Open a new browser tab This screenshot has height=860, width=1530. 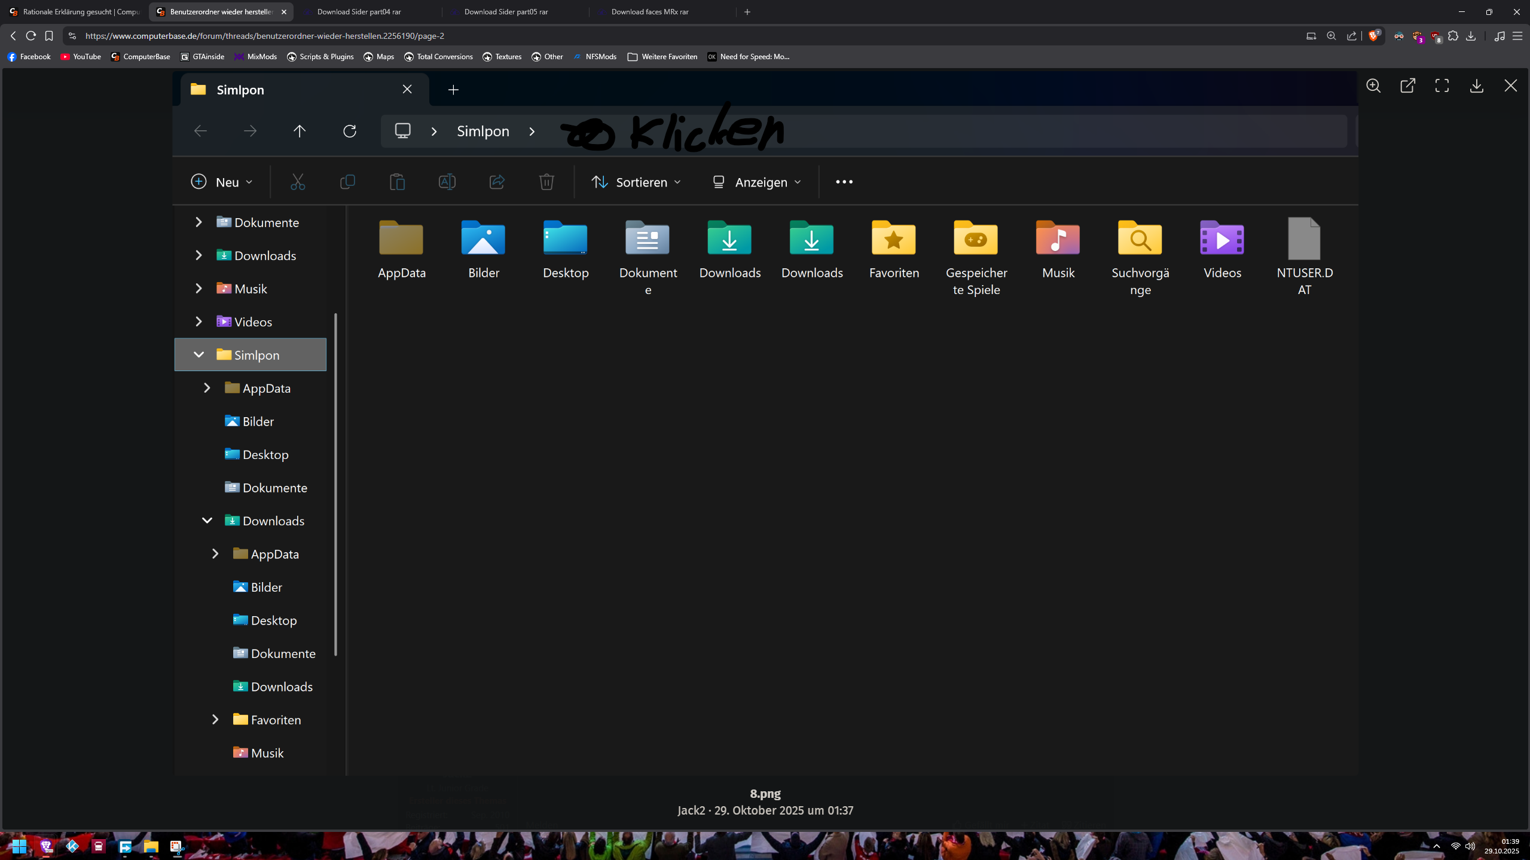[x=747, y=12]
